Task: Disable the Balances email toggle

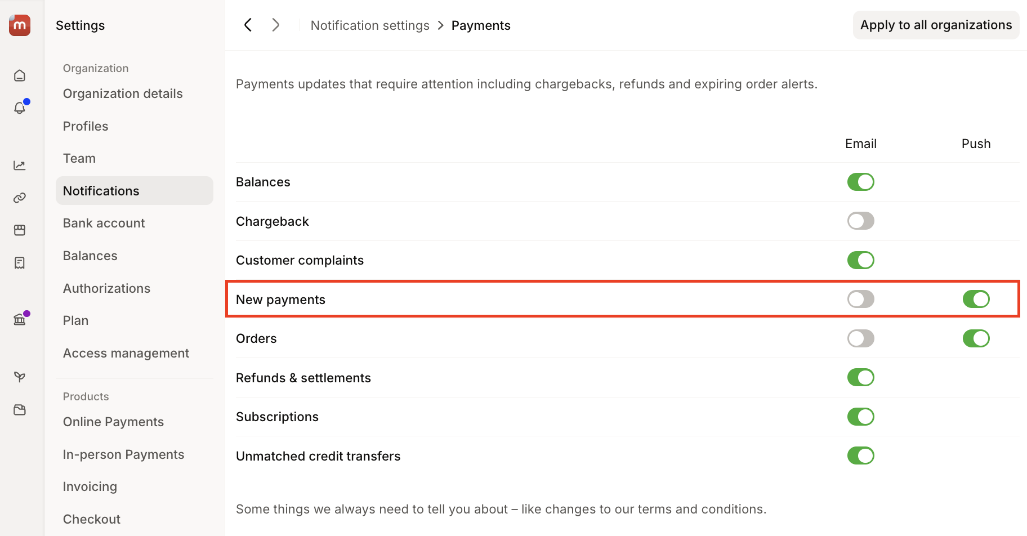Action: pyautogui.click(x=860, y=182)
